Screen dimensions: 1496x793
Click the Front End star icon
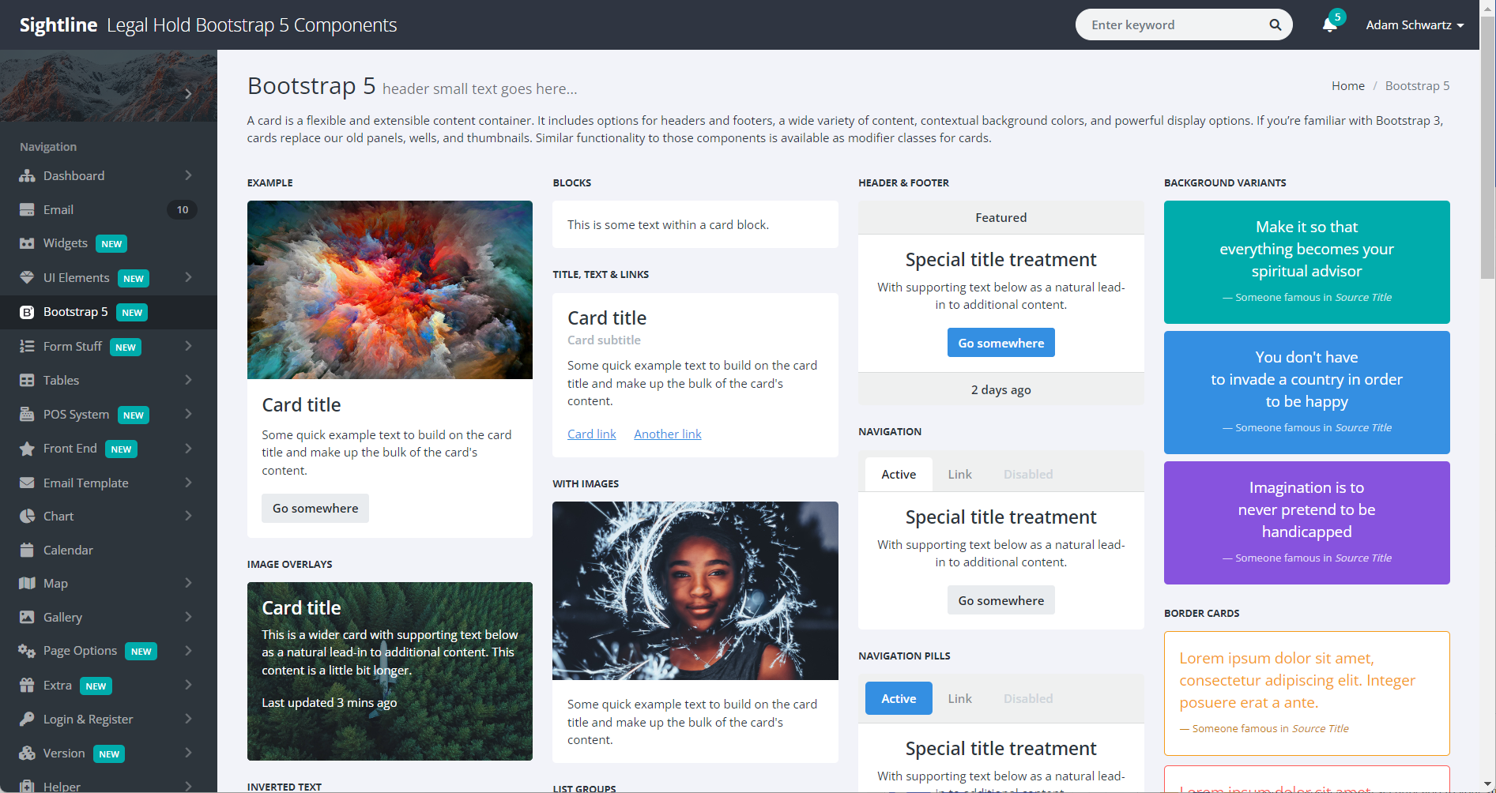pyautogui.click(x=27, y=449)
